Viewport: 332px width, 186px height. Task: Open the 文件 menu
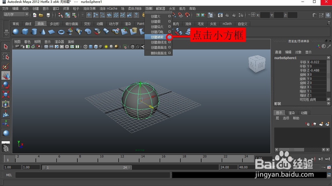(x=5, y=9)
